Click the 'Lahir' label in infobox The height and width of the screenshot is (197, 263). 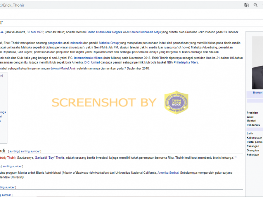point(250,134)
